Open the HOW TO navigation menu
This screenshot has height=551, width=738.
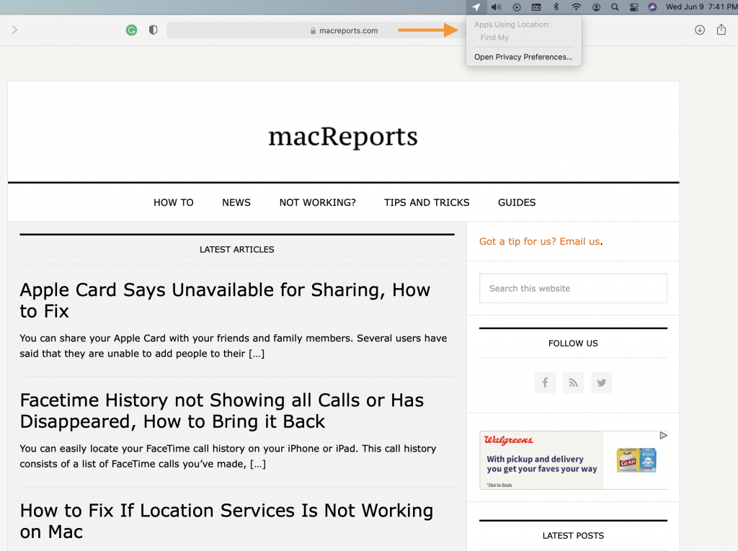(173, 202)
